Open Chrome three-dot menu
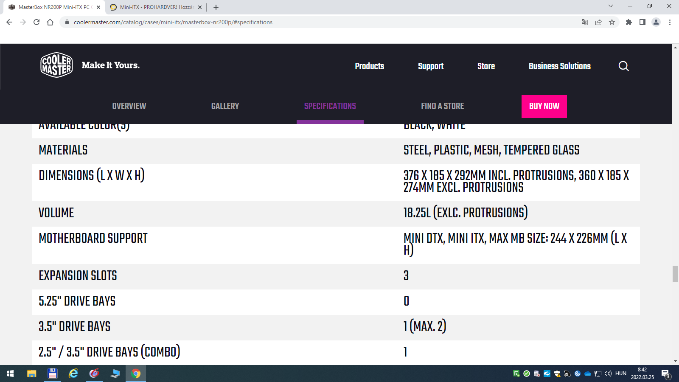This screenshot has width=679, height=382. 670,22
